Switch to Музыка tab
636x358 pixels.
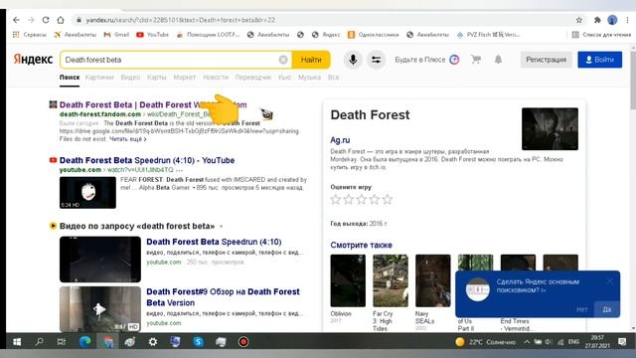coord(309,77)
